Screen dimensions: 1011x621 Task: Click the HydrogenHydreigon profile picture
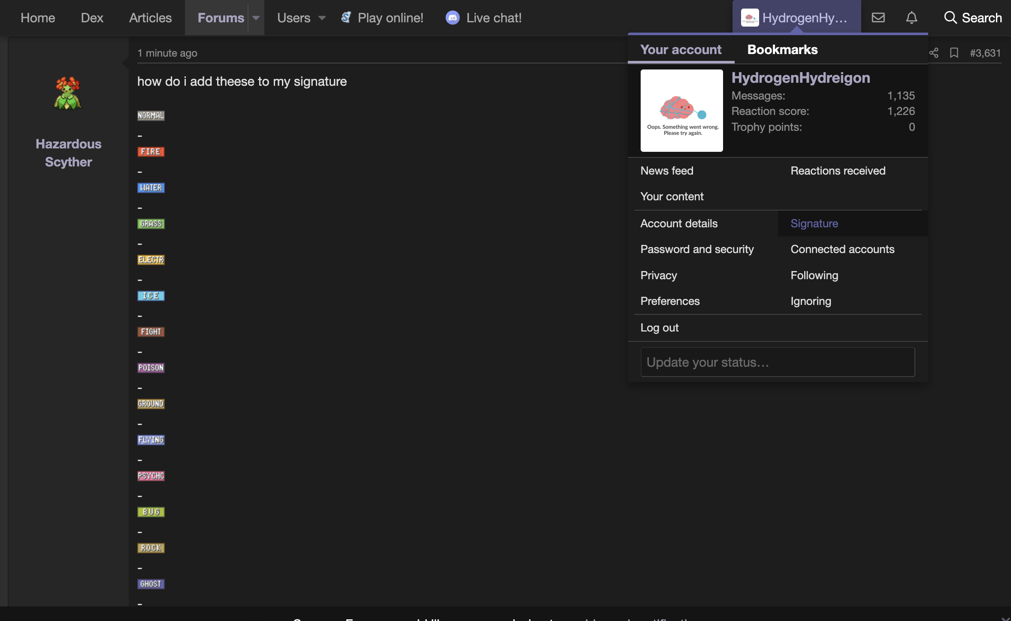coord(681,111)
